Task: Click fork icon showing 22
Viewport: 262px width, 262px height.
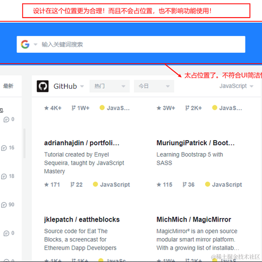Action: (x=72, y=185)
